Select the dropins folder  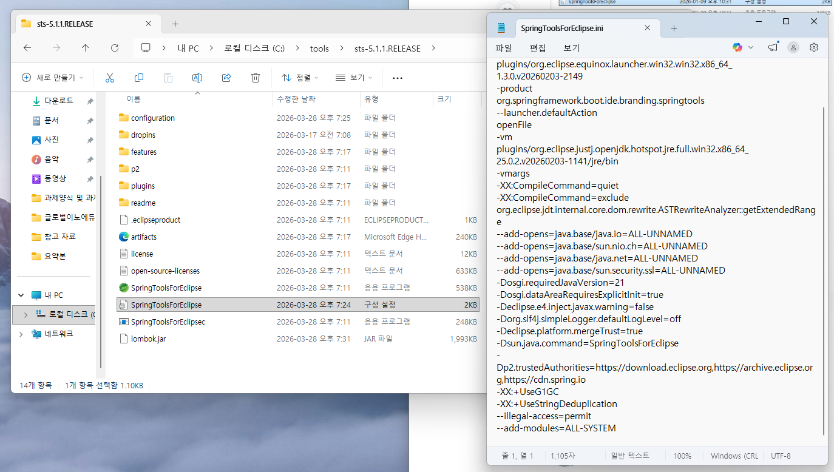[x=137, y=135]
